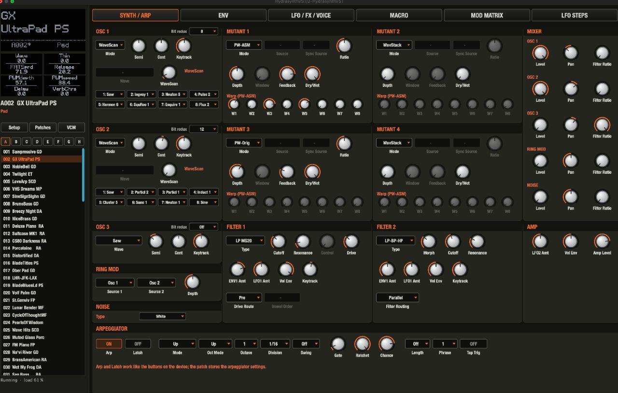
Task: Expand the arpeggiator Division dropdown
Action: point(275,344)
